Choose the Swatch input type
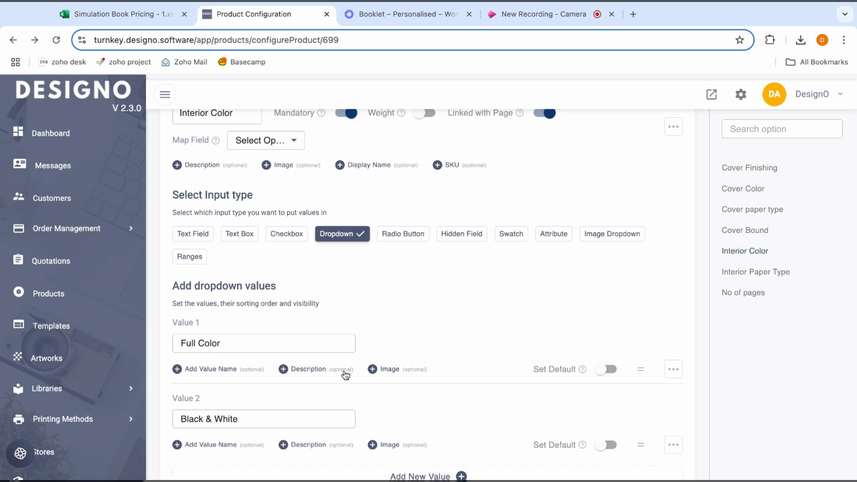857x482 pixels. click(x=511, y=234)
